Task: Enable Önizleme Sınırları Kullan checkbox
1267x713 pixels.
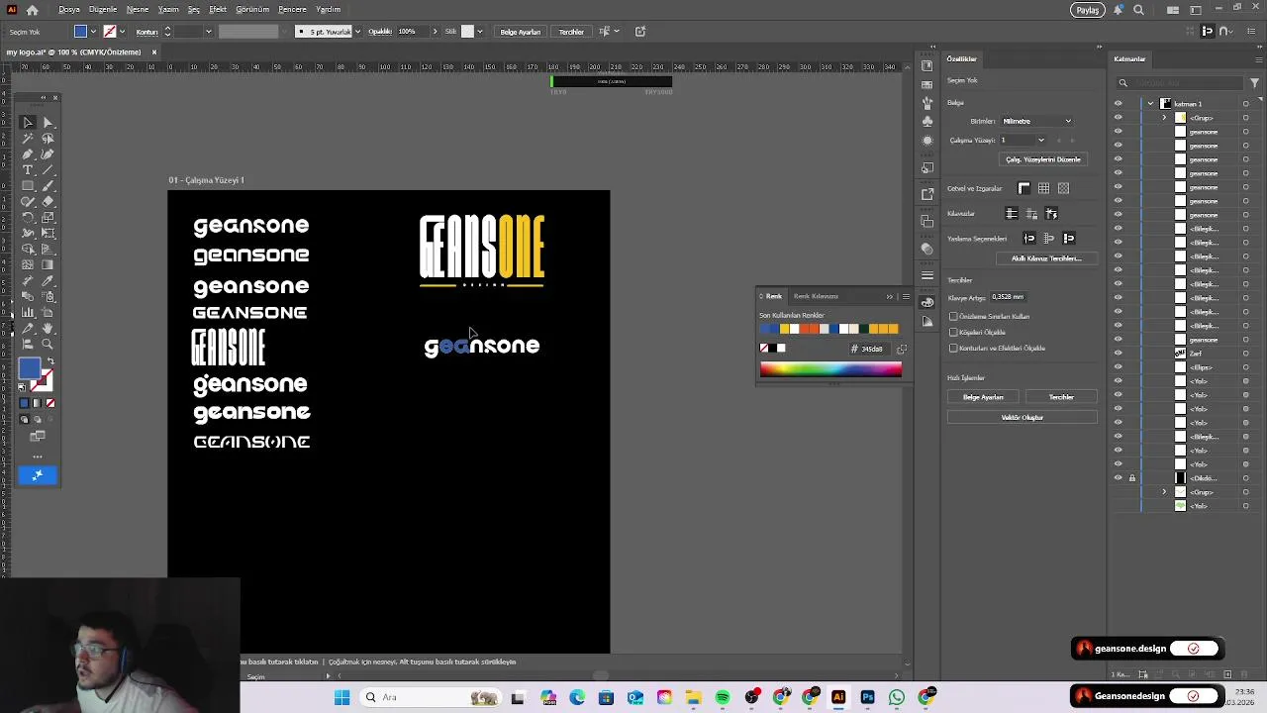Action: point(953,317)
